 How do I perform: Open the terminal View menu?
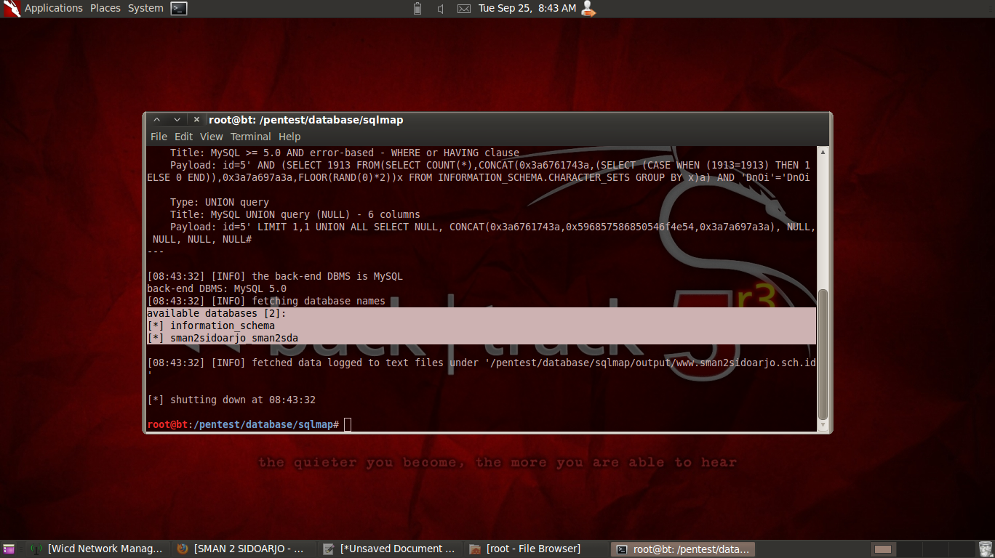point(212,137)
